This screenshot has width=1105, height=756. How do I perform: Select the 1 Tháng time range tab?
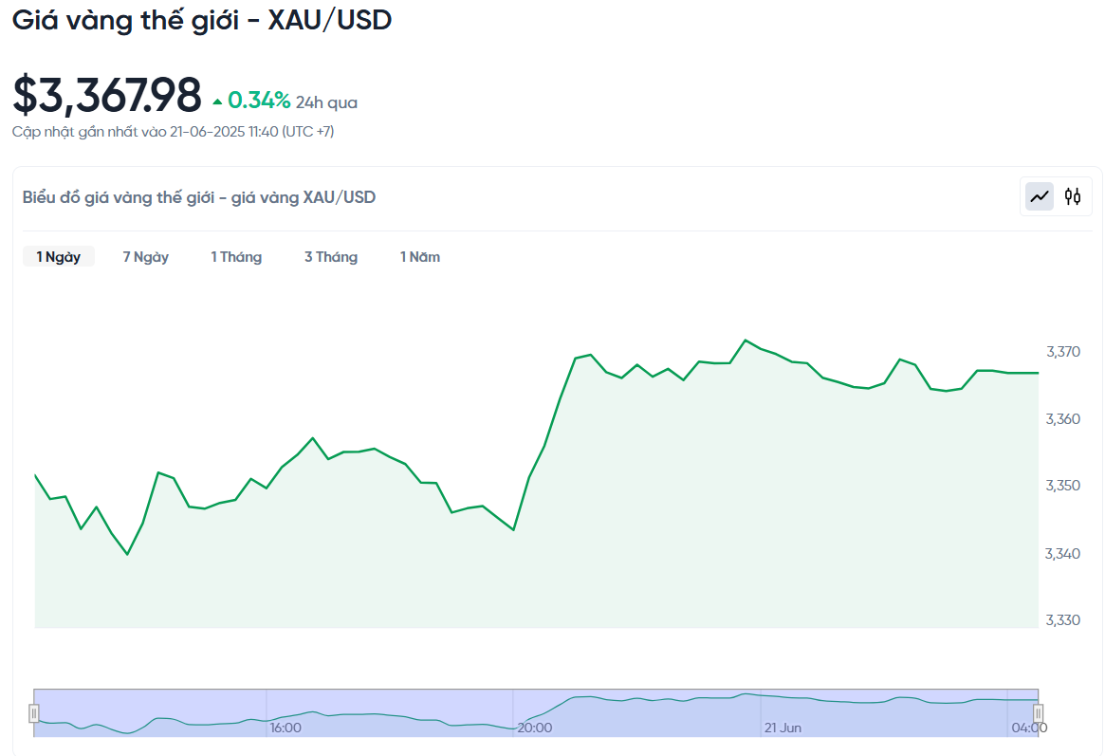236,256
